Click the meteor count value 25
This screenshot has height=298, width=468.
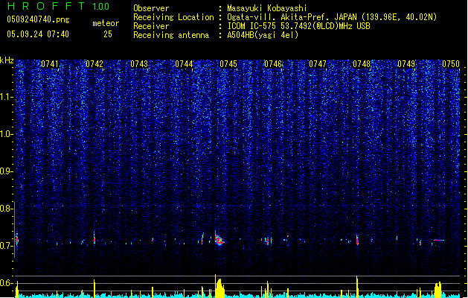108,34
